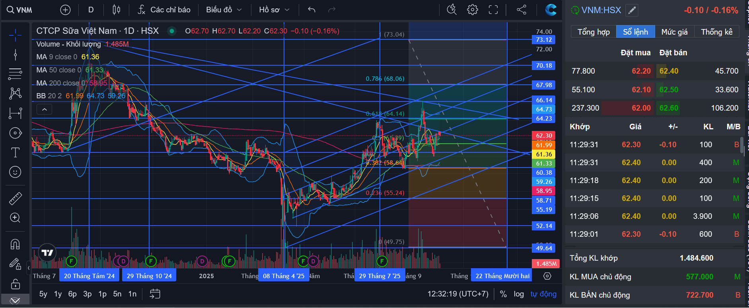
Task: Set the chart range to 1y
Action: click(58, 294)
